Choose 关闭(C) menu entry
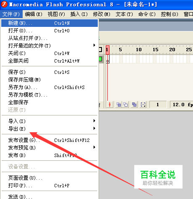193x199 pixels. (x=50, y=53)
